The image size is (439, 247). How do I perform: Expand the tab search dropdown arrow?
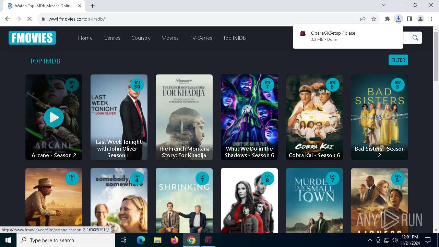tap(384, 5)
